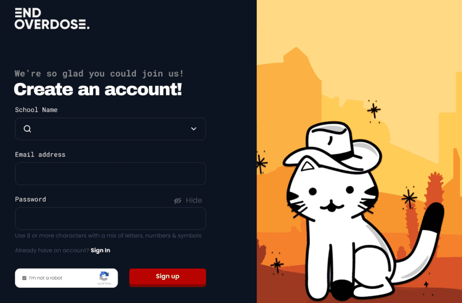Screen dimensions: 462x303
Task: Click the search magnifier in School Name
Action: 27,129
